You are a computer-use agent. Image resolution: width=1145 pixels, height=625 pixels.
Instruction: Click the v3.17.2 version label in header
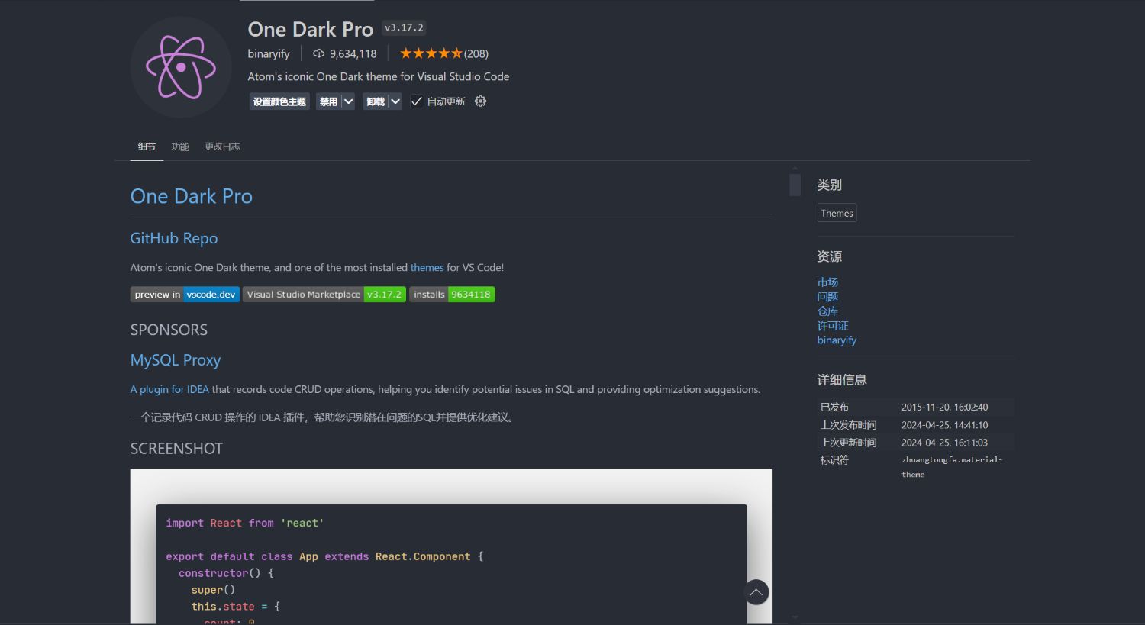404,28
